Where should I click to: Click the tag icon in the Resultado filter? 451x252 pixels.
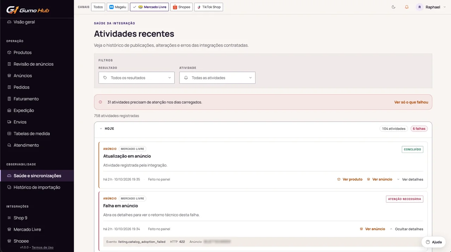105,78
